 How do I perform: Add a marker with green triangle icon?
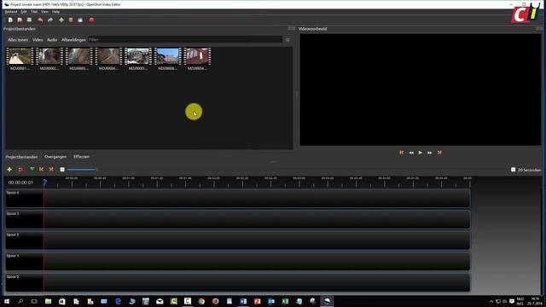tap(32, 169)
